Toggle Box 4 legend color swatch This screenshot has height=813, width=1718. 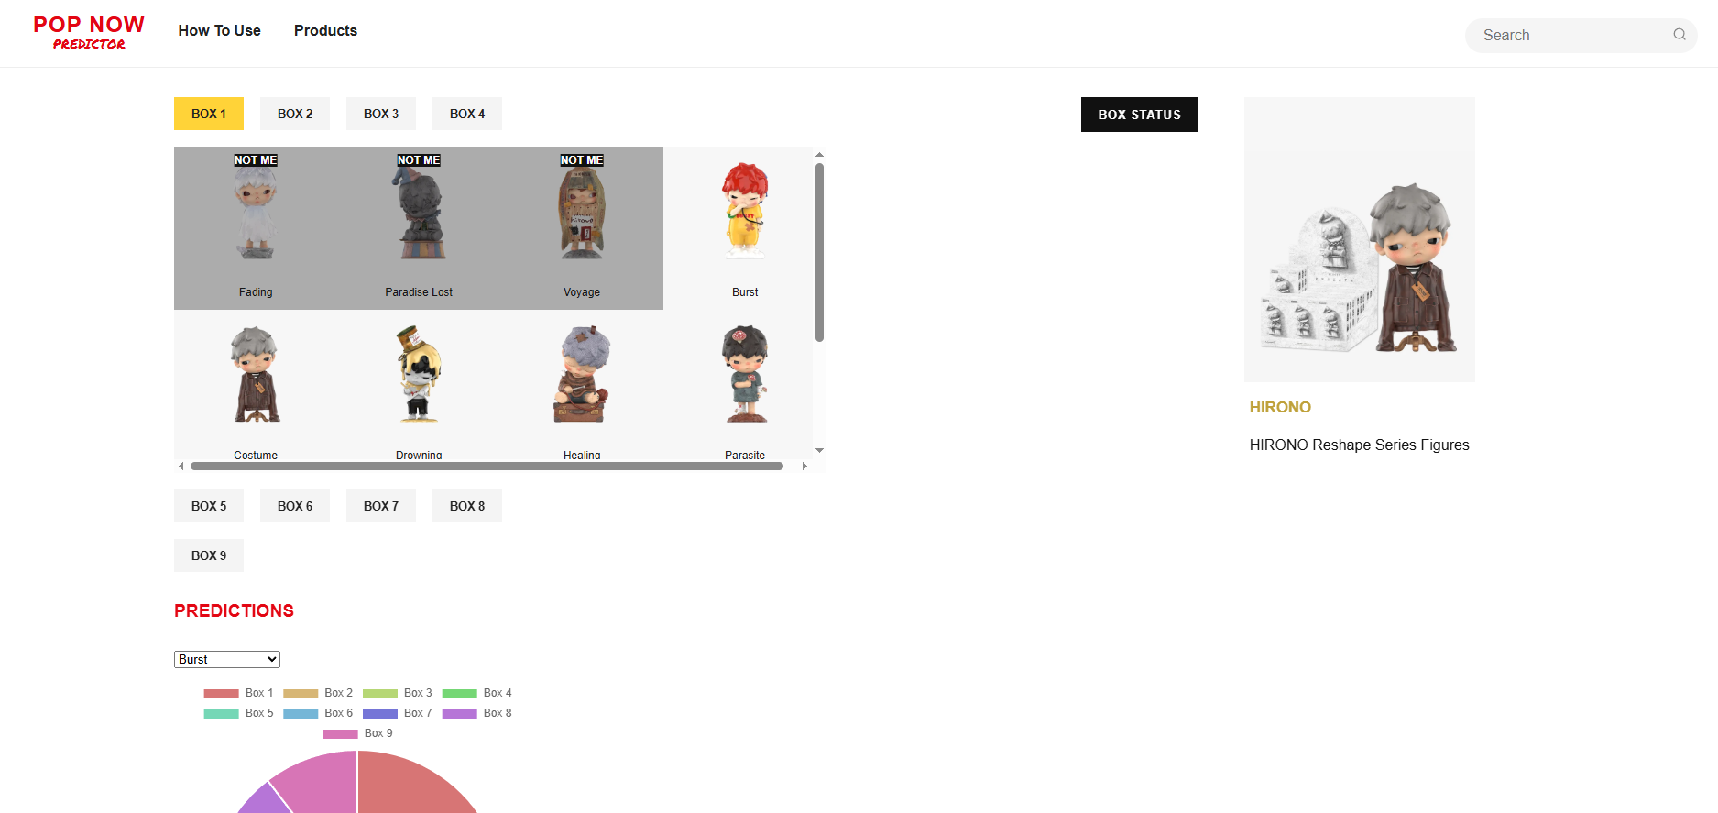tap(460, 694)
